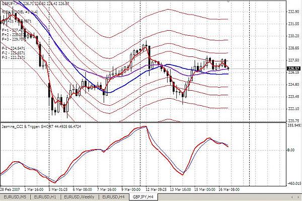Click the F-3 - 222.2171 level label
This screenshot has height=201, width=302.
coord(13,57)
